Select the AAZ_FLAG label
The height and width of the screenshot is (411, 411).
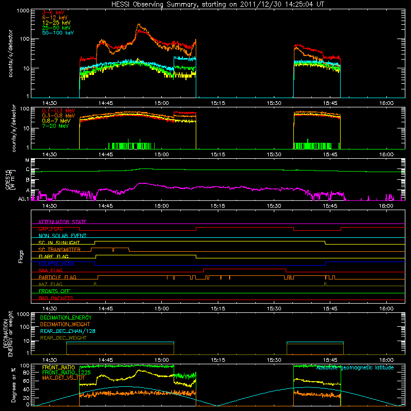[50, 284]
